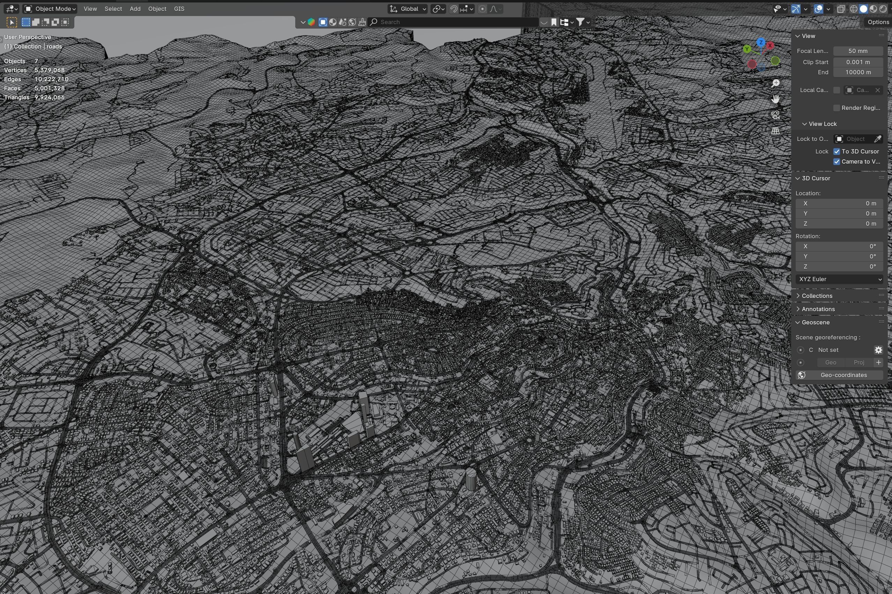Click the pan hand navigation icon
Image resolution: width=892 pixels, height=594 pixels.
pos(775,99)
